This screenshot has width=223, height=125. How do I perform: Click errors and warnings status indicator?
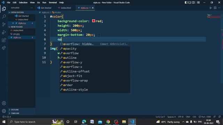point(7,117)
